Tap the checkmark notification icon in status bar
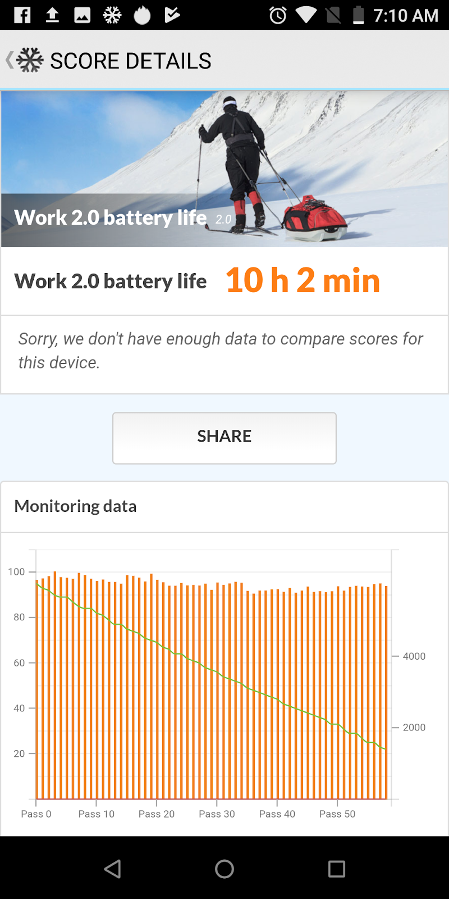The height and width of the screenshot is (899, 449). point(172,15)
